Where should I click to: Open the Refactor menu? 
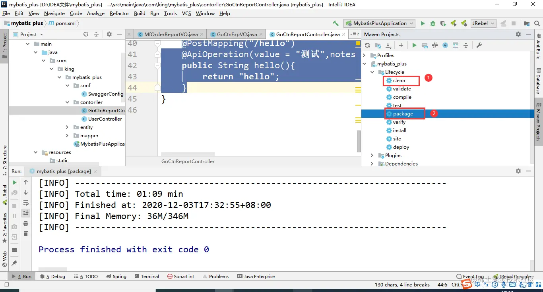click(119, 13)
